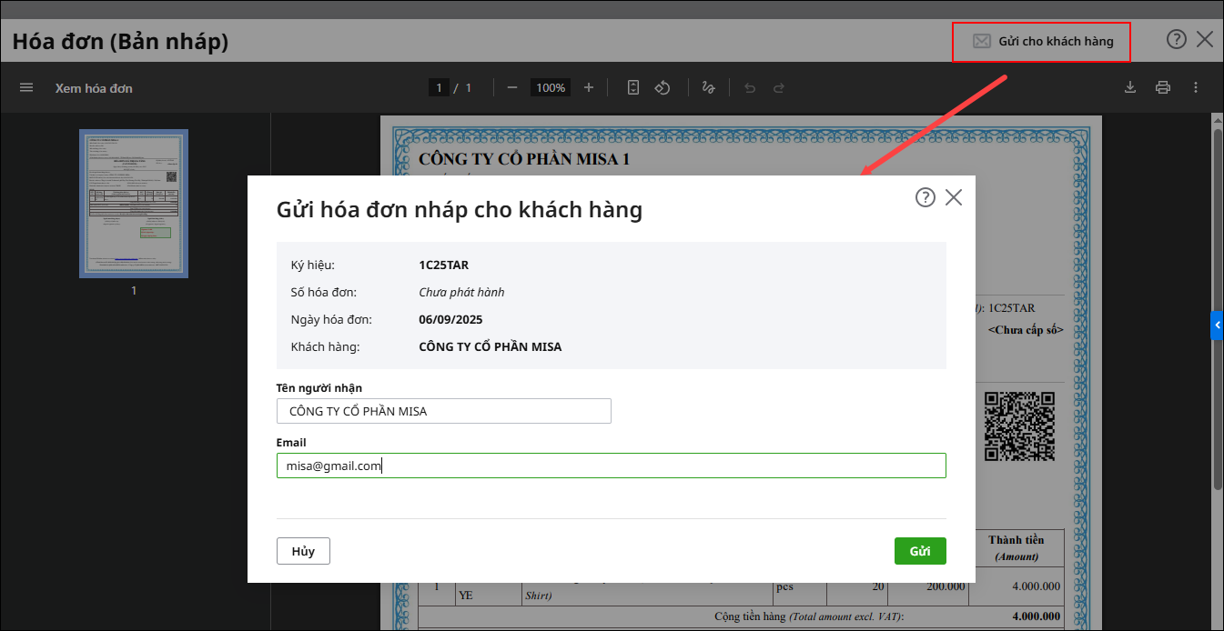Click the Chưa phát hành invoice number text
The image size is (1224, 631).
click(x=461, y=293)
